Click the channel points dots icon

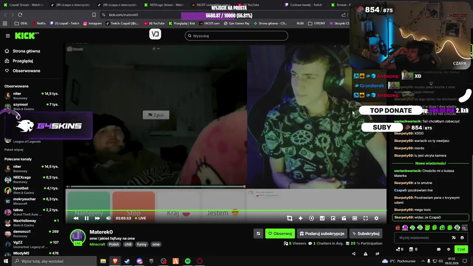point(398,249)
